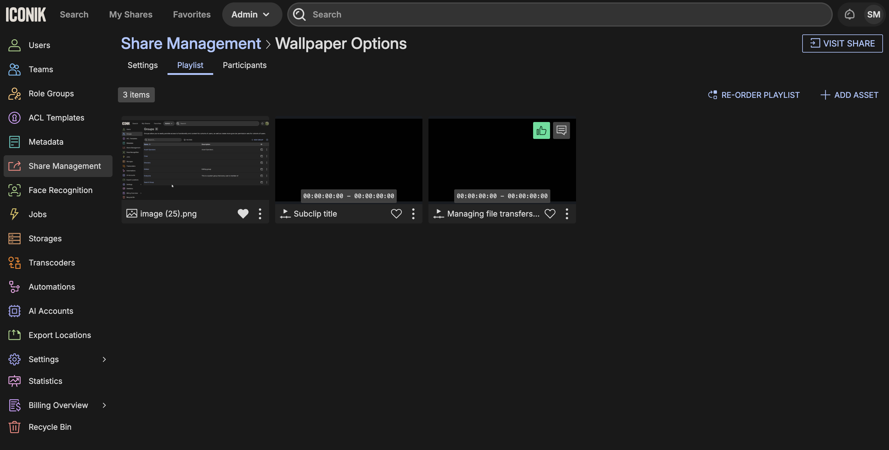Open Recycle Bin in sidebar
This screenshot has width=889, height=450.
tap(50, 427)
